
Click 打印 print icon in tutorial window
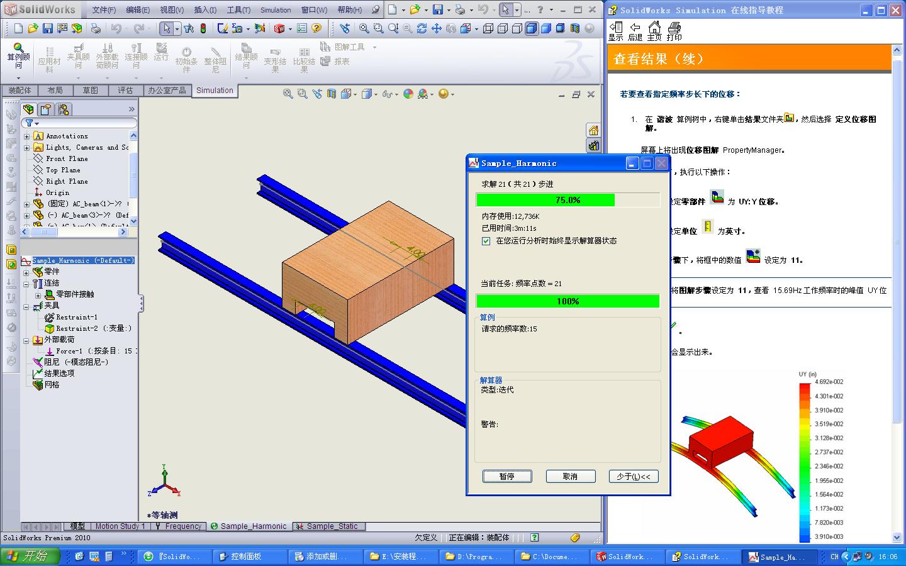[x=674, y=30]
